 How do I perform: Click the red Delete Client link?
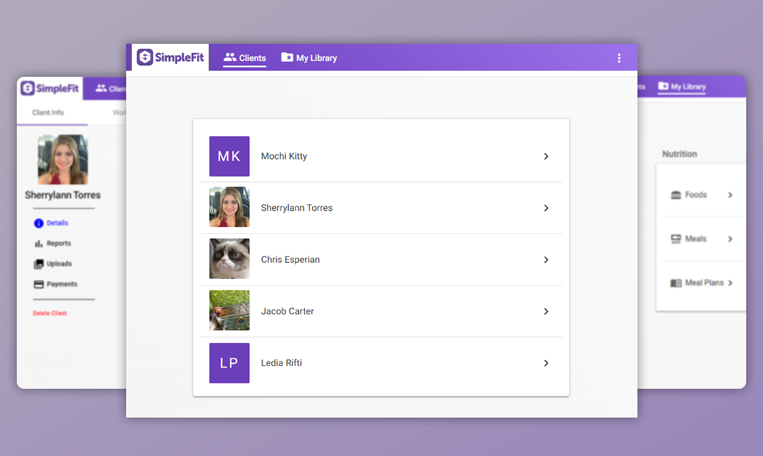point(50,313)
